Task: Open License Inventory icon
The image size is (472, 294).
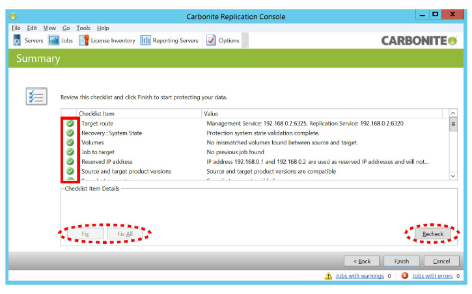Action: 84,40
